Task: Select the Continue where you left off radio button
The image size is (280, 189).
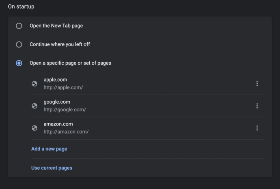Action: point(19,45)
